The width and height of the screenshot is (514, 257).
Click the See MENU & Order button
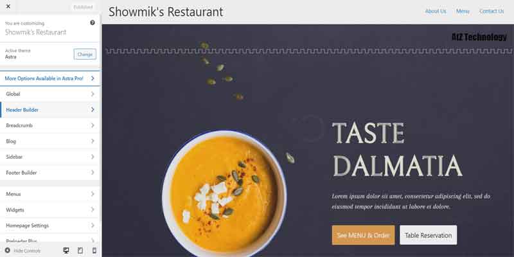363,235
